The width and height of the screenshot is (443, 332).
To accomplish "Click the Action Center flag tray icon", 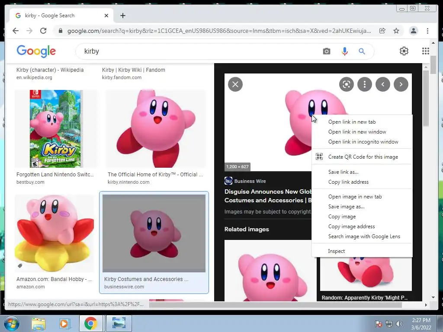I will point(378,324).
